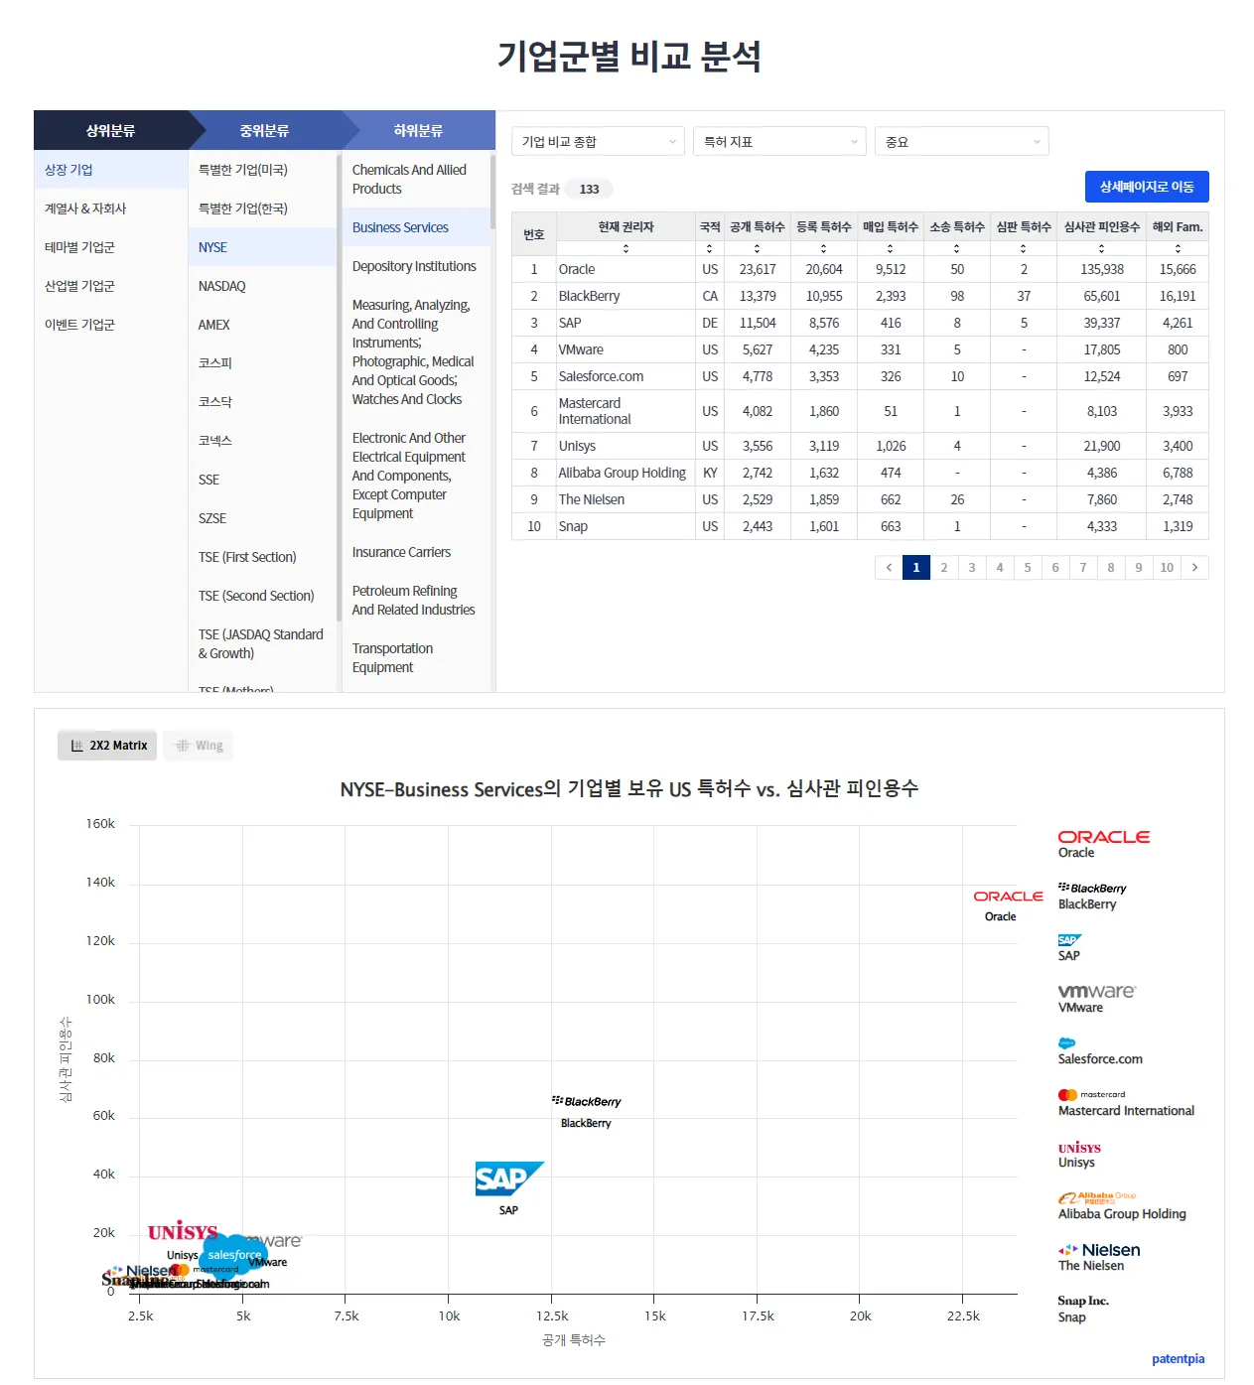The height and width of the screenshot is (1385, 1254).
Task: Open the 특허 지표 dropdown
Action: 780,141
